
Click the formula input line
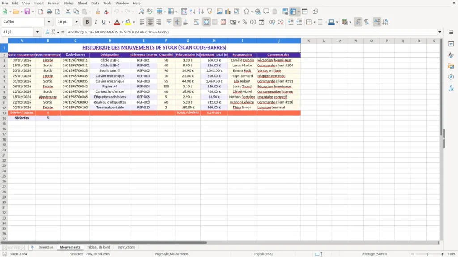coord(251,32)
